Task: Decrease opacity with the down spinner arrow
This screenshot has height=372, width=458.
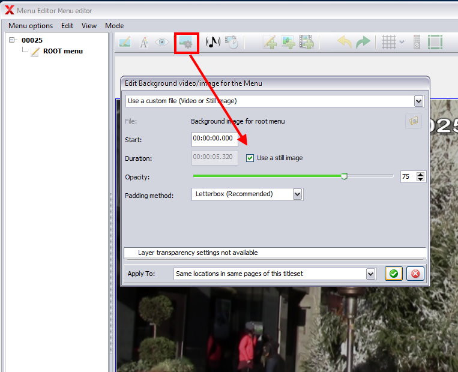Action: [x=420, y=179]
